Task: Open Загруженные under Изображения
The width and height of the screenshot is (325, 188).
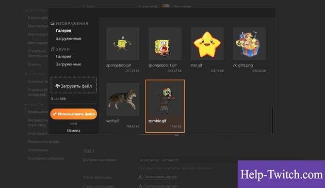Action: pyautogui.click(x=68, y=38)
